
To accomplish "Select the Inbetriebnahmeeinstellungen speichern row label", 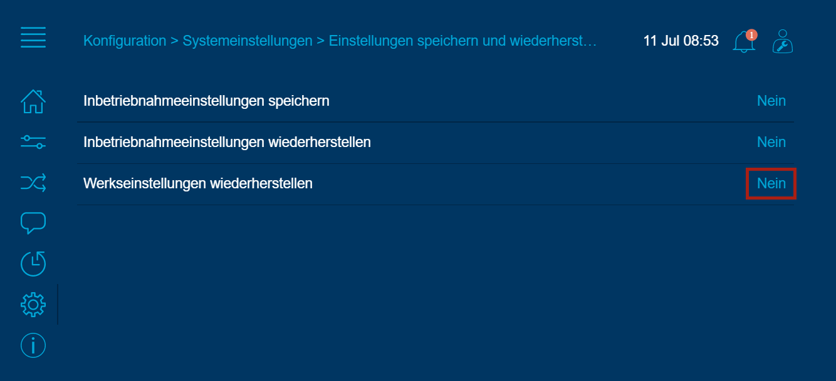I will coord(206,101).
